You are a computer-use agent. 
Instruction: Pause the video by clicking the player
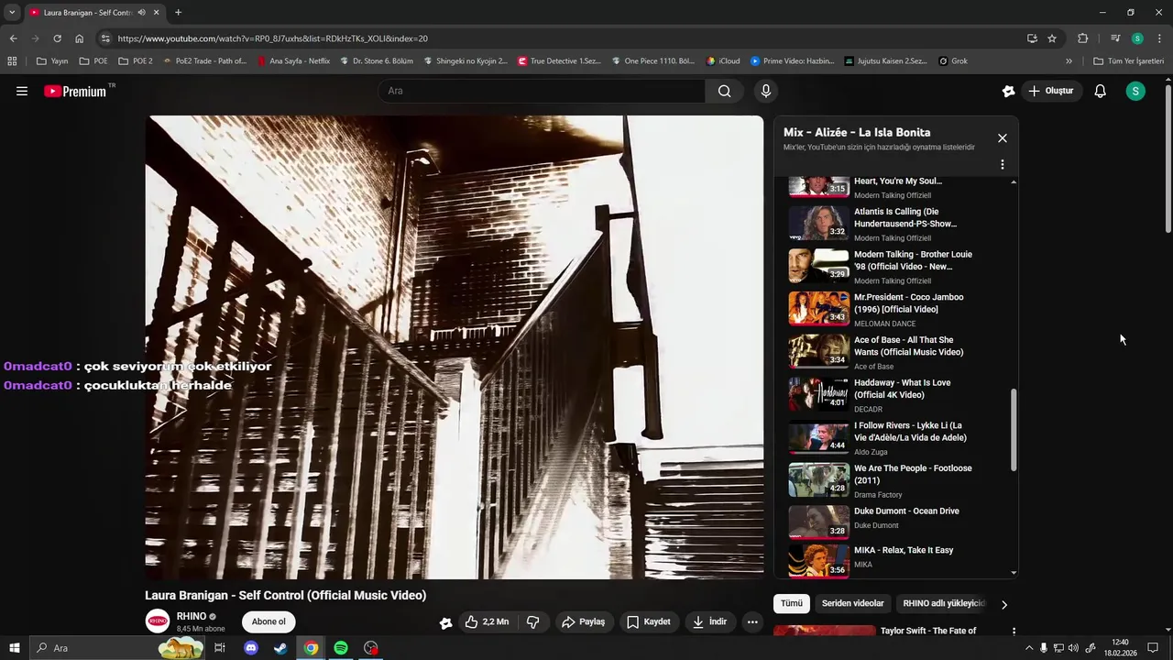click(455, 346)
